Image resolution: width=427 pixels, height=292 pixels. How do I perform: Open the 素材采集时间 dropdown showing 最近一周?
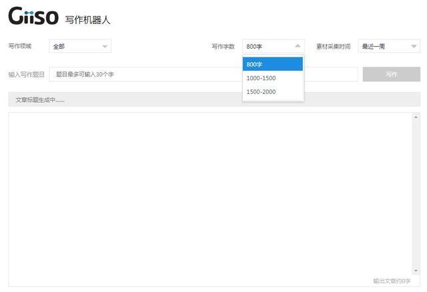pos(389,46)
